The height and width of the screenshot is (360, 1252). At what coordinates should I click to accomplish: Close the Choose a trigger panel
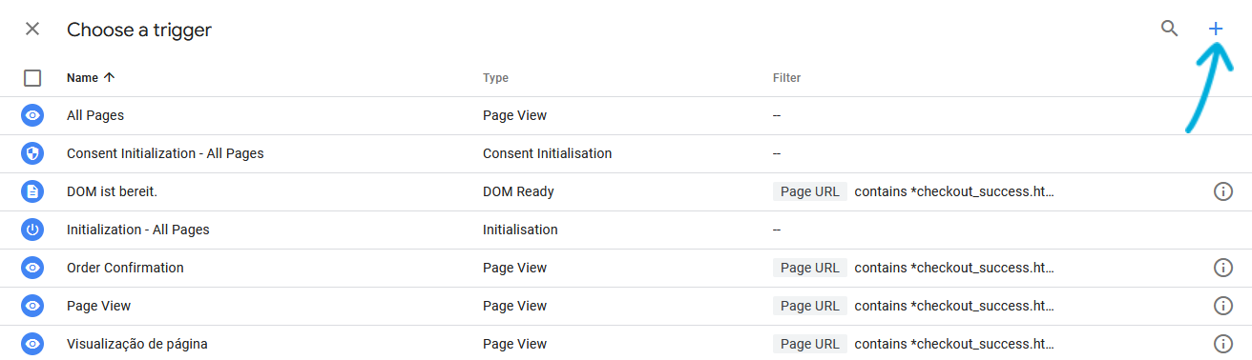click(x=32, y=29)
